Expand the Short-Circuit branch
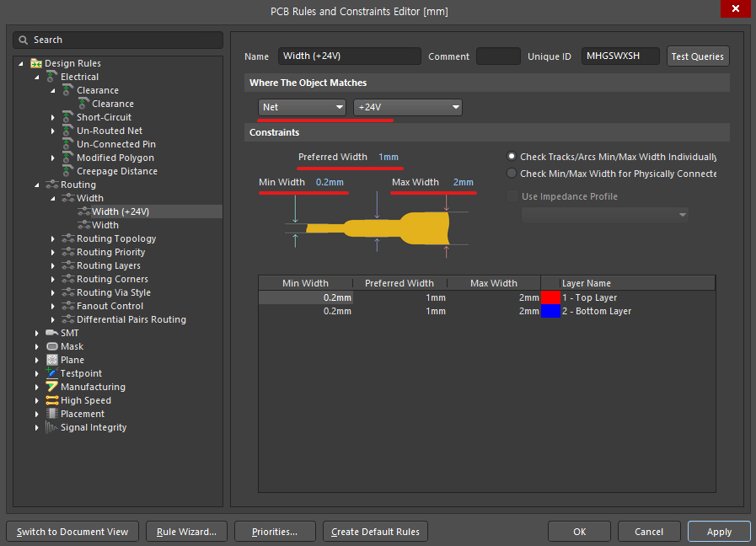 [x=53, y=117]
